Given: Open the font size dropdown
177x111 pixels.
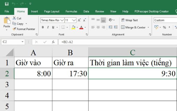Looking at the screenshot, I should [x=74, y=20].
